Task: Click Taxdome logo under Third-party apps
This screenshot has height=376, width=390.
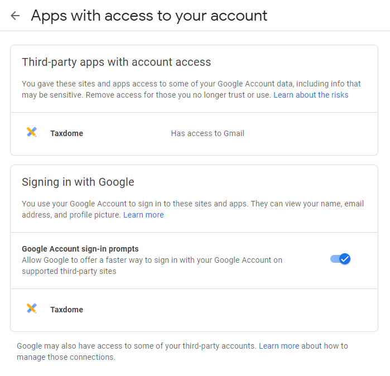Action: (32, 133)
